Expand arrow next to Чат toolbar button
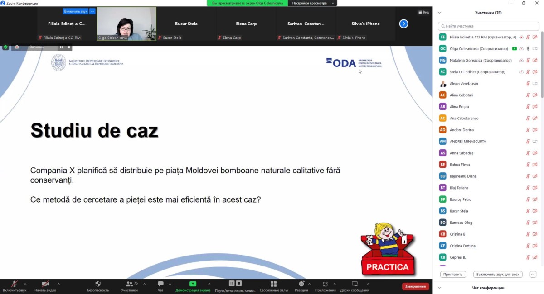 (x=171, y=284)
